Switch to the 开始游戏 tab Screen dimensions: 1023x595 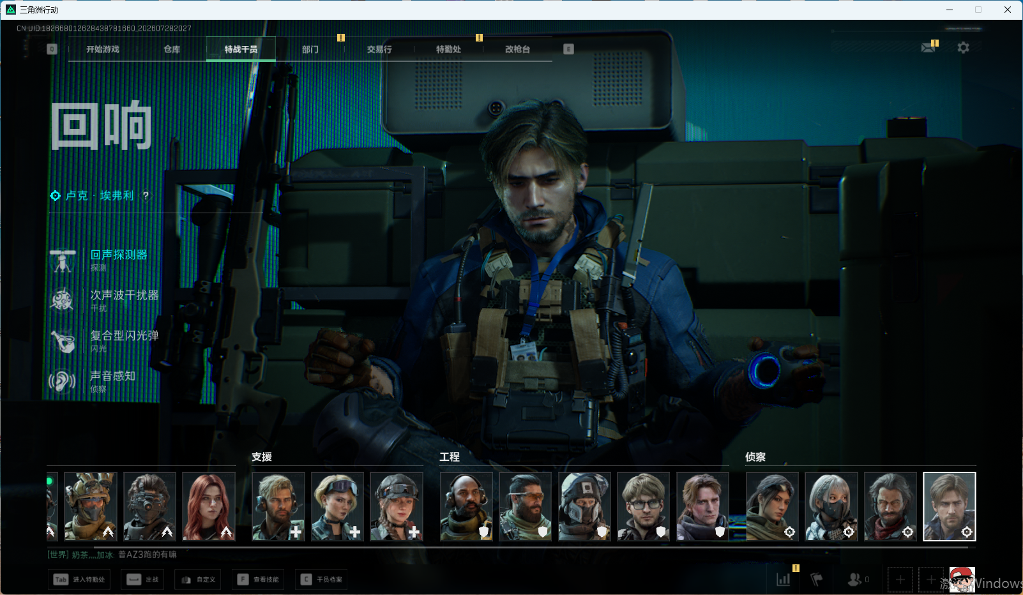(x=103, y=49)
